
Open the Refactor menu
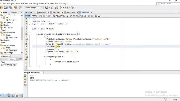[24, 4]
